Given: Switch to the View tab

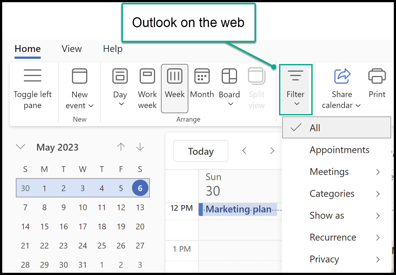Looking at the screenshot, I should [x=72, y=49].
